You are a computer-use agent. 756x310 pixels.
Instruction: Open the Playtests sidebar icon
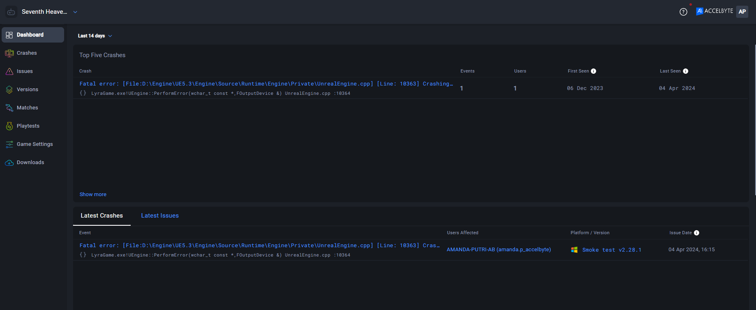point(9,126)
